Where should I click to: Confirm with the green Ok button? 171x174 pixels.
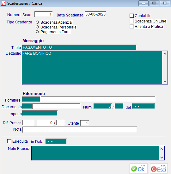(x=139, y=169)
